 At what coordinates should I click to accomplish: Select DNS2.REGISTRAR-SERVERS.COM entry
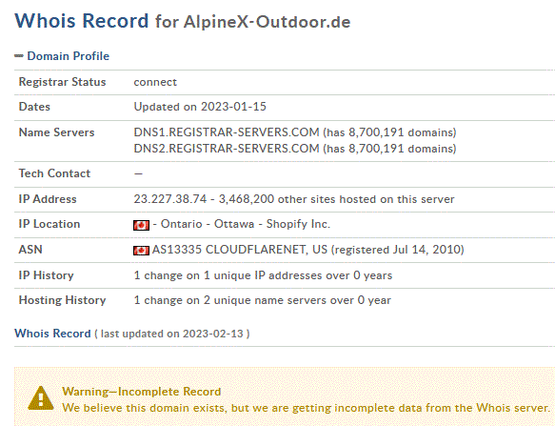tap(227, 149)
